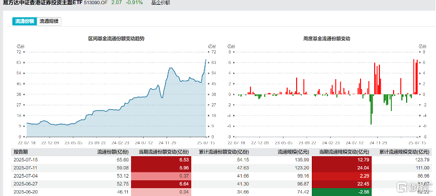
Task: Click the green -2.56 scale change cell
Action: 342,192
